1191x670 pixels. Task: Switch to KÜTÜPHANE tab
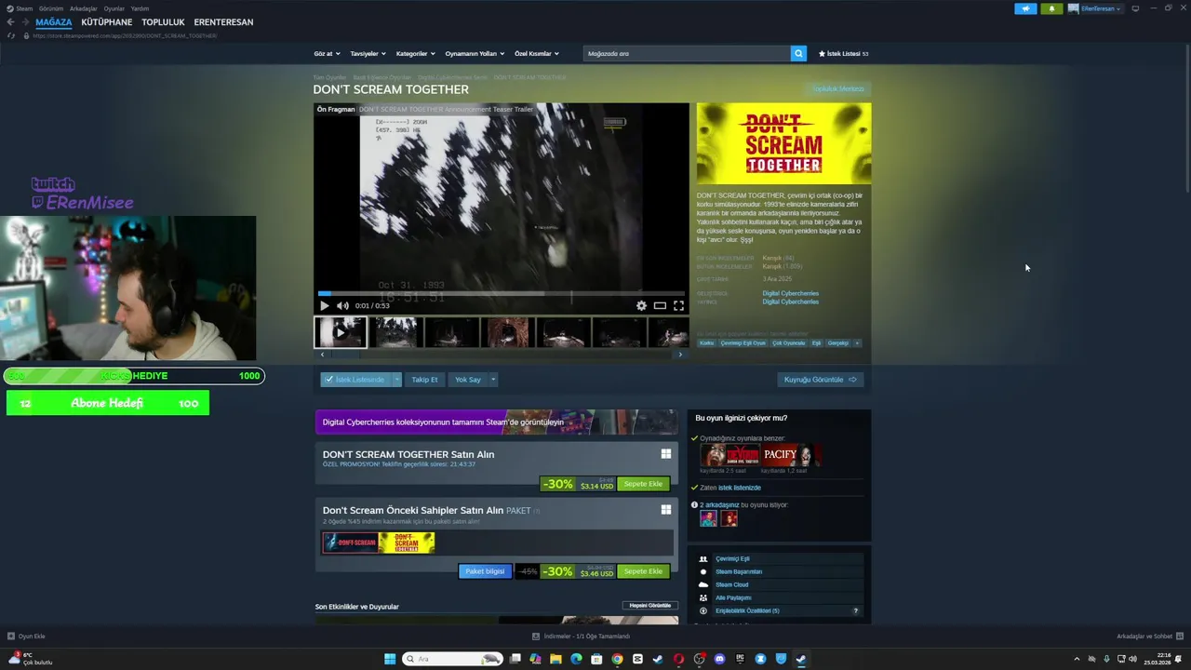[107, 21]
